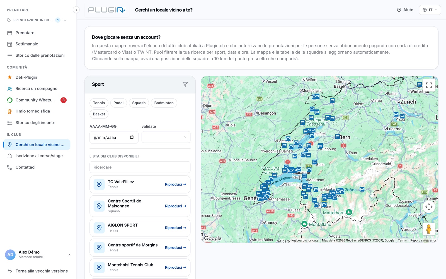
Task: Go to Storico delle prenotazioni
Action: (37, 56)
